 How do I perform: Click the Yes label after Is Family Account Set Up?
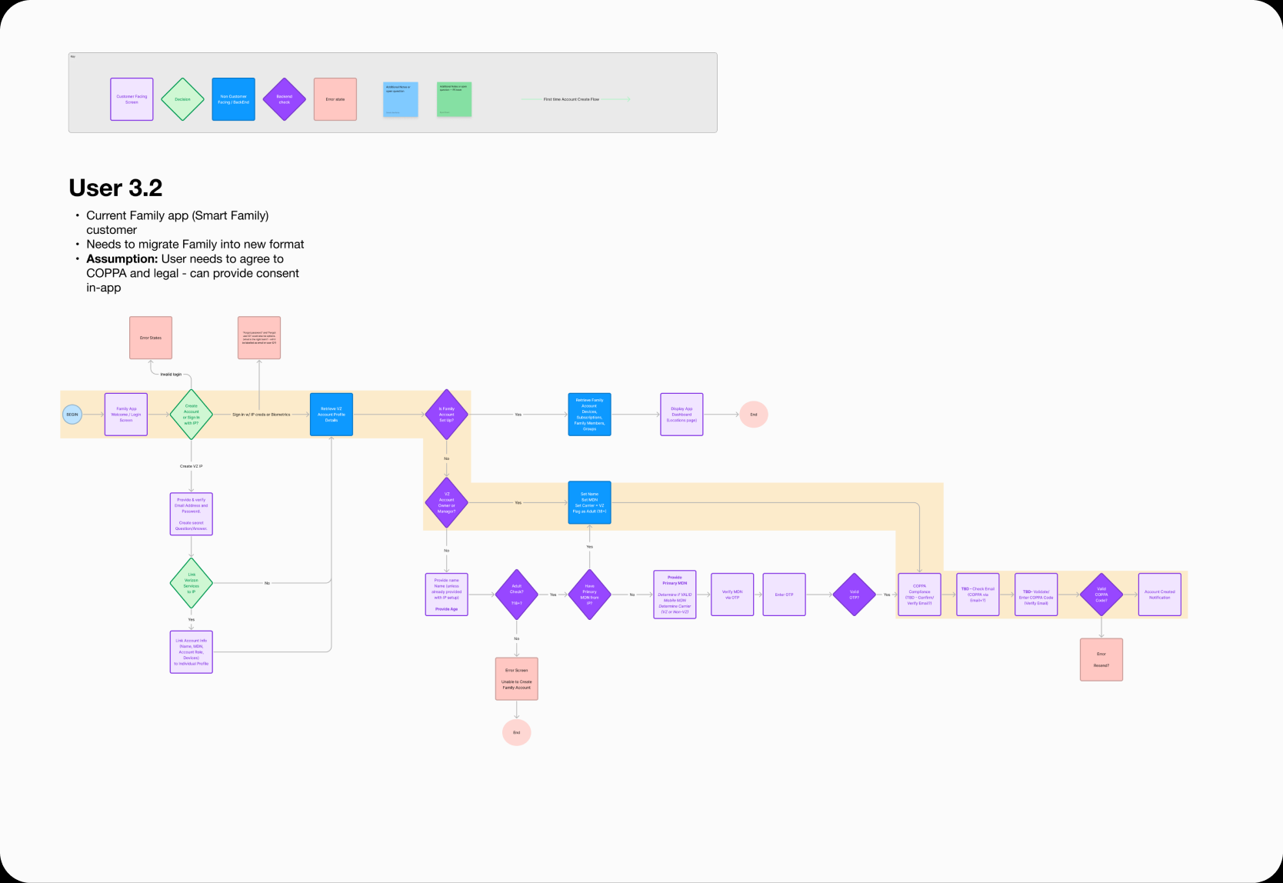click(518, 415)
